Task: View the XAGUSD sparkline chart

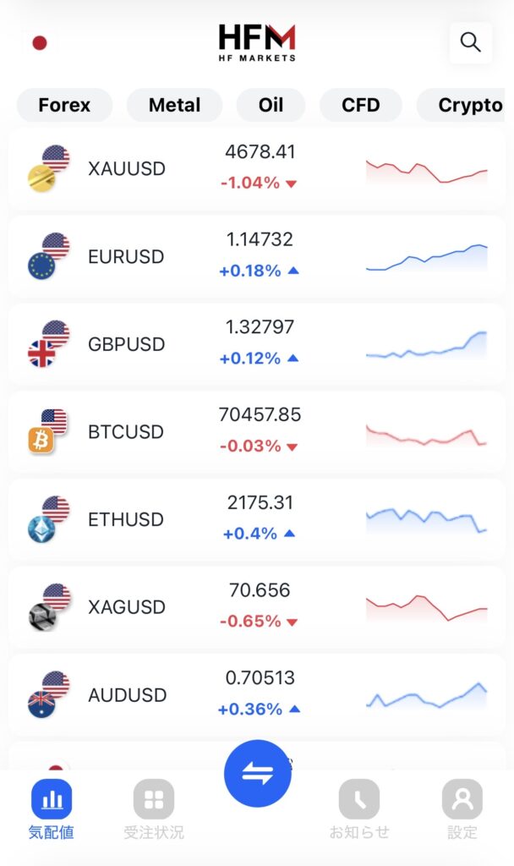Action: [x=426, y=607]
